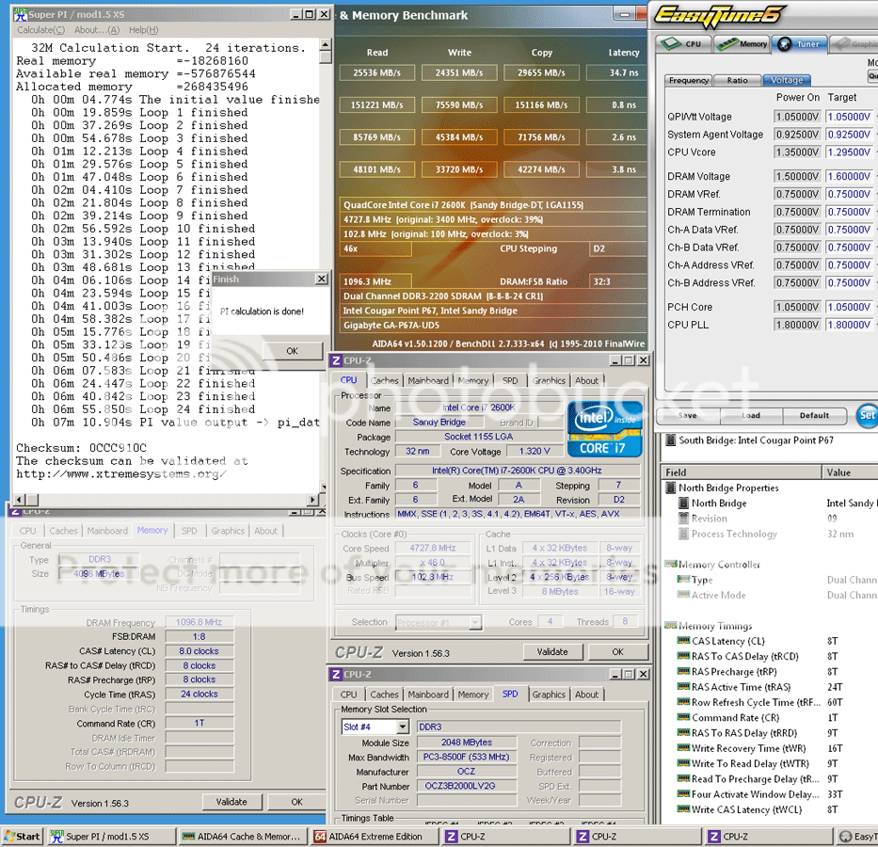Viewport: 878px width, 847px height.
Task: Open the Slot #4 dropdown in CPU-Z SPD
Action: (x=403, y=727)
